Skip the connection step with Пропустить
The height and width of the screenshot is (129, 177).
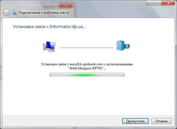pos(135,121)
